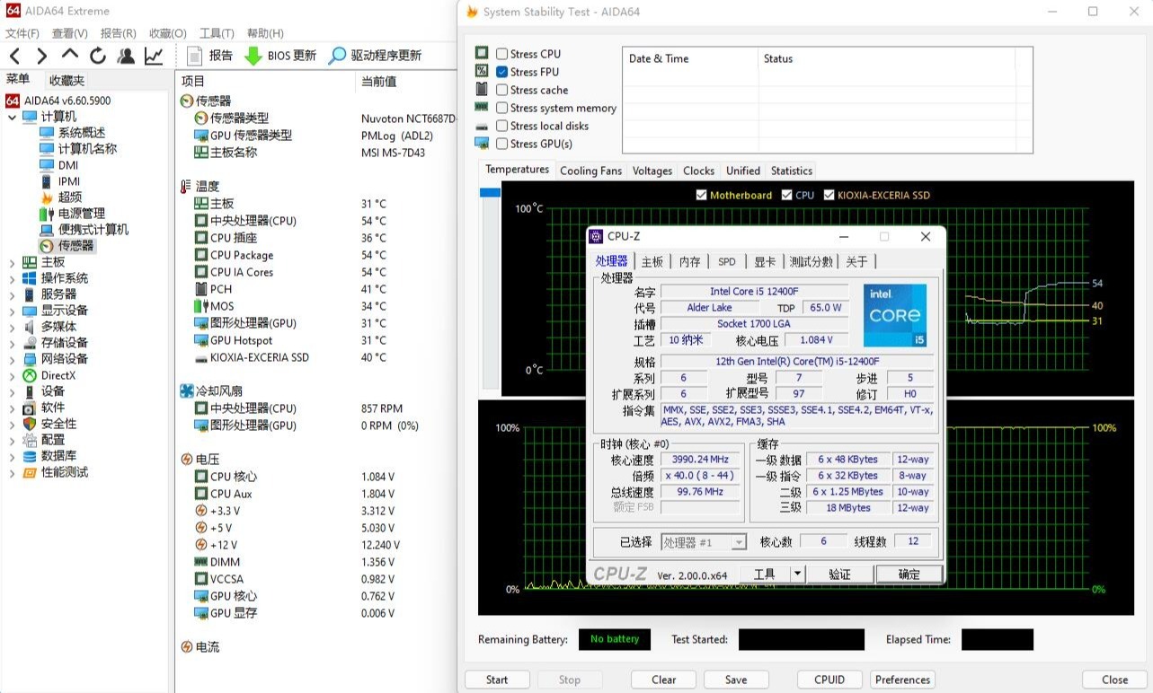
Task: Switch to the 收藏夹 tab
Action: click(67, 80)
